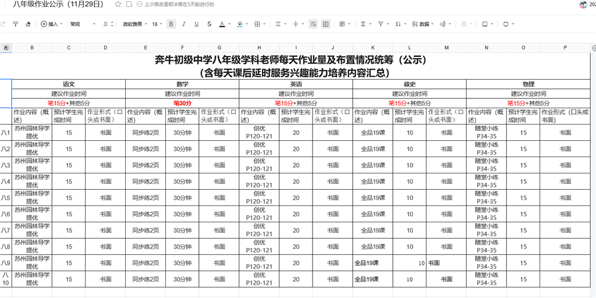Expand the borders dropdown arrow
The height and width of the screenshot is (298, 596).
265,24
